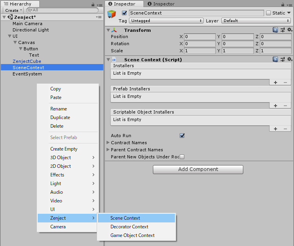Collapse the Canvas tree node
The width and height of the screenshot is (294, 246).
tap(15, 42)
